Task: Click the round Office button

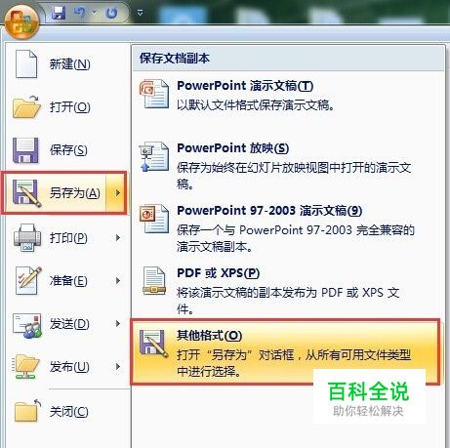Action: (x=21, y=22)
